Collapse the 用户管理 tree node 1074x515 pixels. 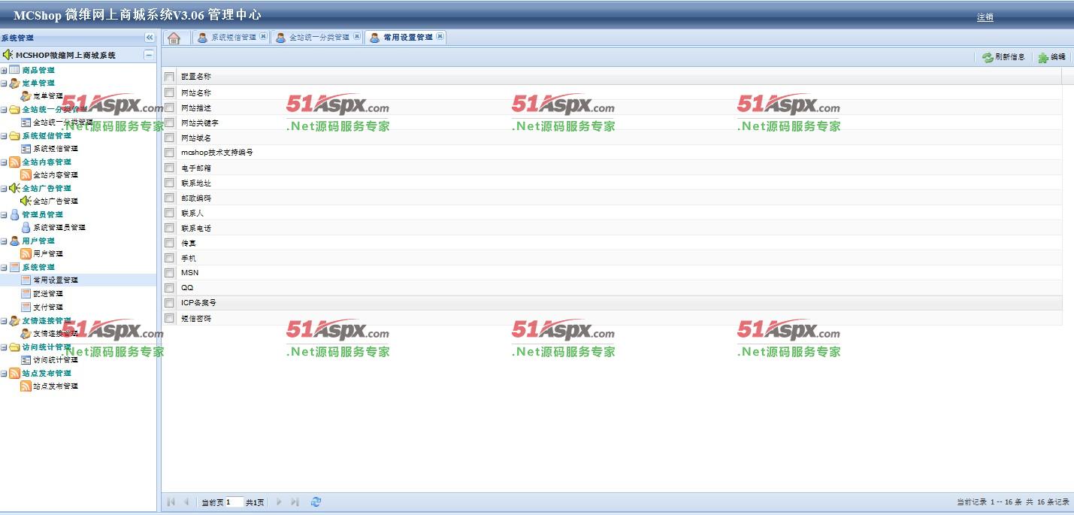coord(4,241)
